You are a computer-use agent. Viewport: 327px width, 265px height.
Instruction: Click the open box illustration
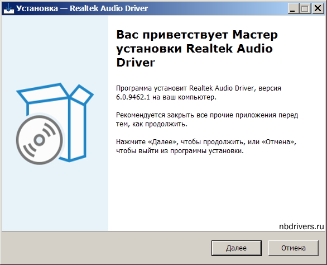pyautogui.click(x=55, y=122)
